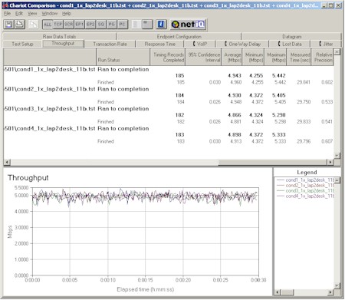This screenshot has height=300, width=345.
Task: Toggle the PG grouping toolbar button
Action: [112, 25]
